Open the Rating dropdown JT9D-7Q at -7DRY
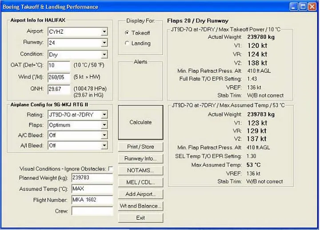The height and width of the screenshot is (230, 320). coord(104,115)
